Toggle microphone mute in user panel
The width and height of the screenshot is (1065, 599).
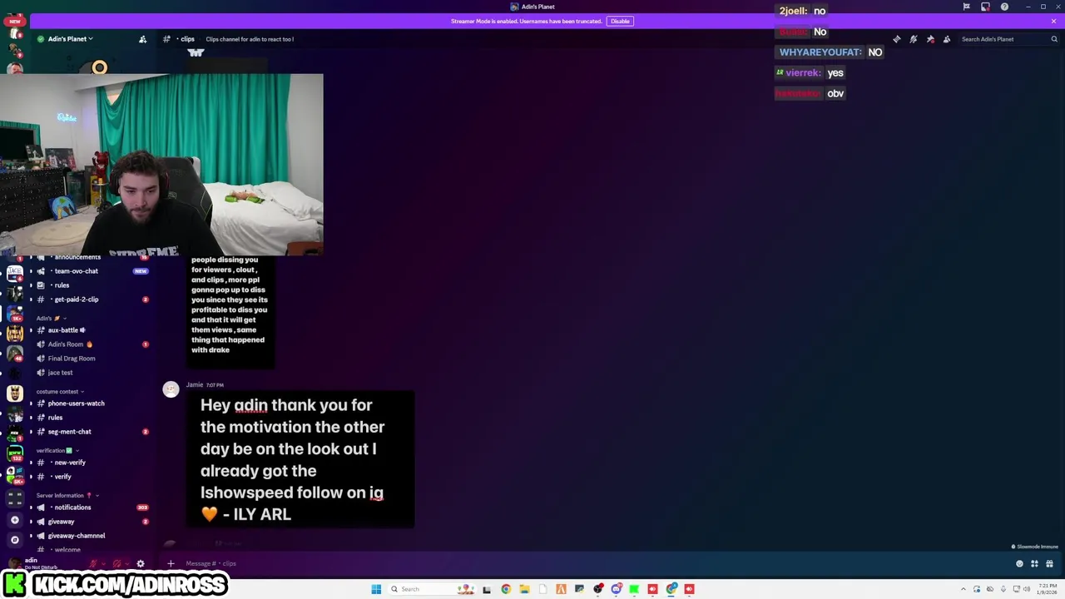(93, 563)
